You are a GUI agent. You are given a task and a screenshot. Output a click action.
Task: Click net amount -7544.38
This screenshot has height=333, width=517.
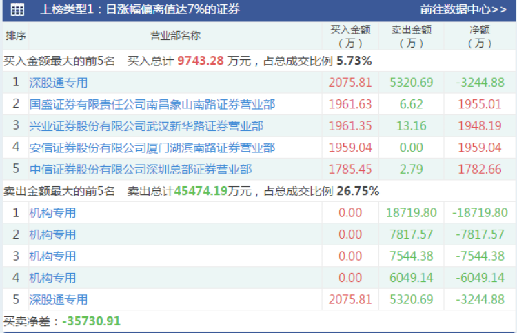coord(480,256)
